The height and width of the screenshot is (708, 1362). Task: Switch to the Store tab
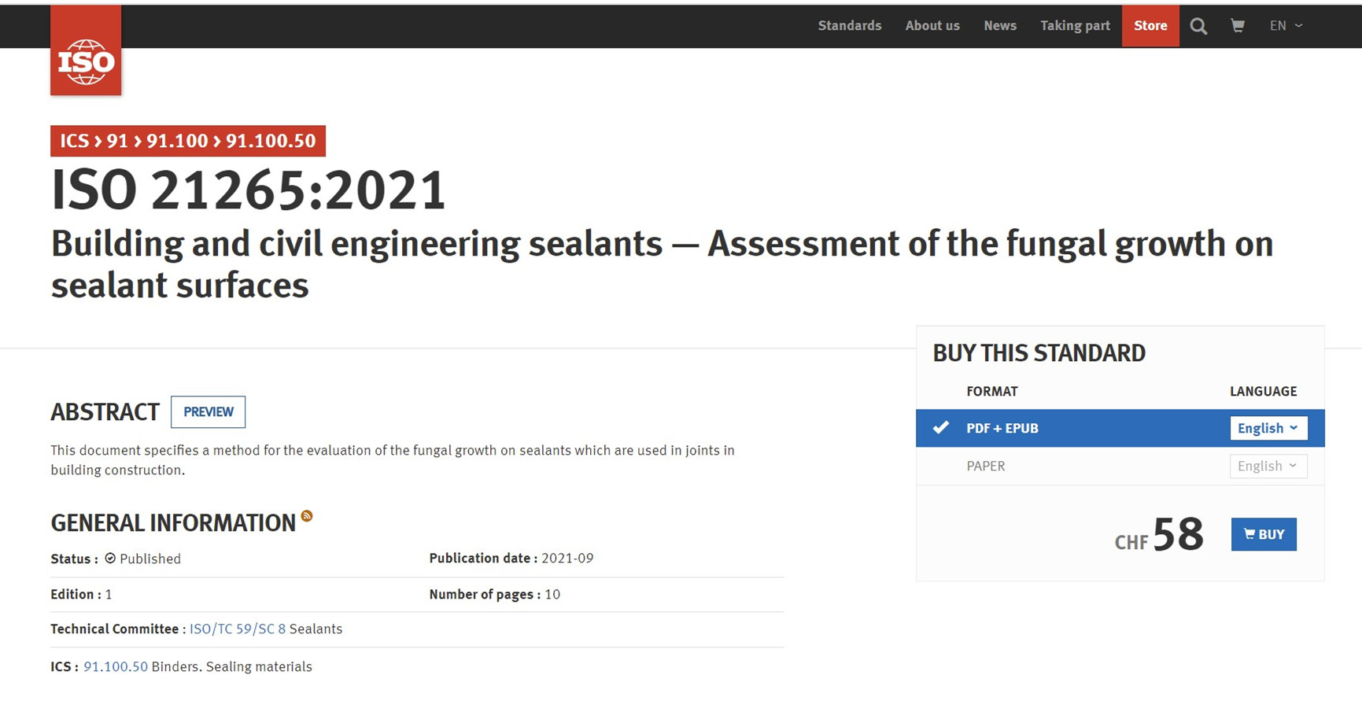(1150, 26)
